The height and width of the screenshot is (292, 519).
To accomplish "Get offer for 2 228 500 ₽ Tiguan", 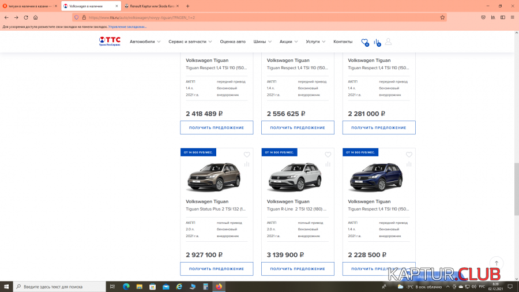I will (379, 269).
